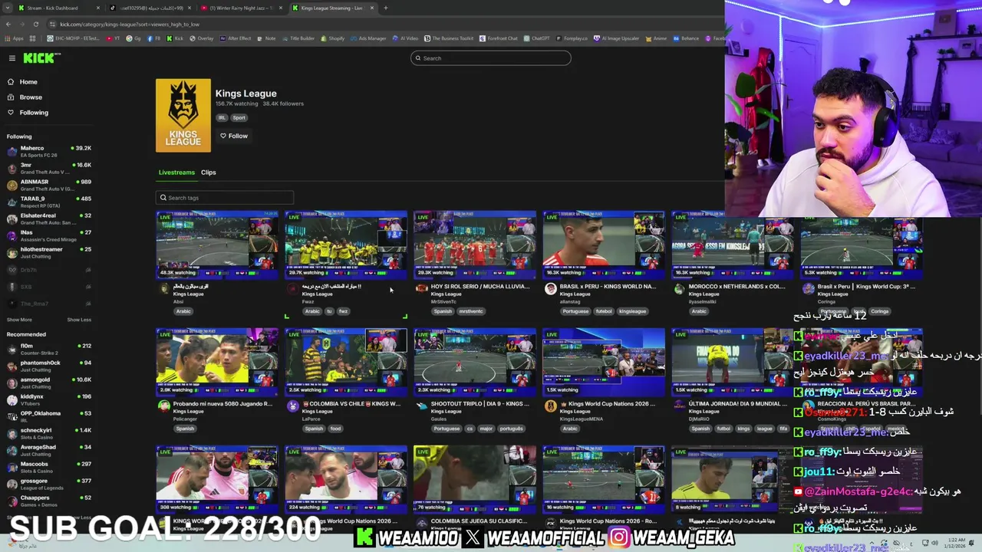Open BRASIL x PERU stream title
Viewport: 982px width, 552px height.
pyautogui.click(x=608, y=287)
